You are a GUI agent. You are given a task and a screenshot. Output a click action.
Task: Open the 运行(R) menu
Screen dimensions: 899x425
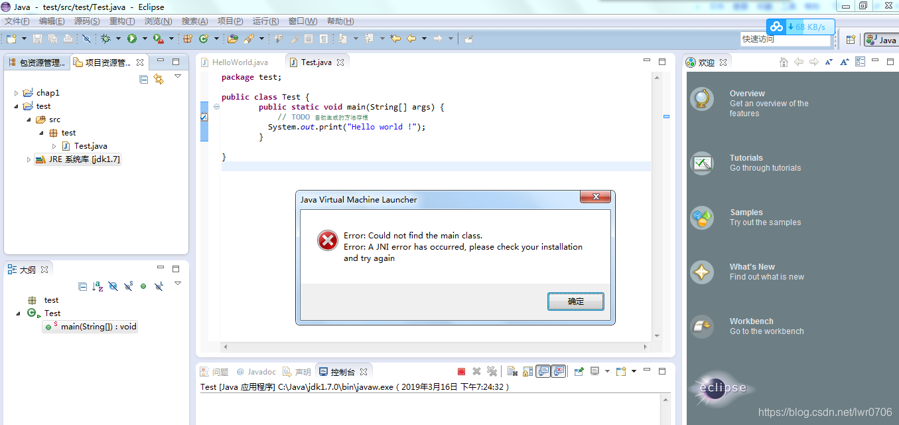click(x=265, y=21)
